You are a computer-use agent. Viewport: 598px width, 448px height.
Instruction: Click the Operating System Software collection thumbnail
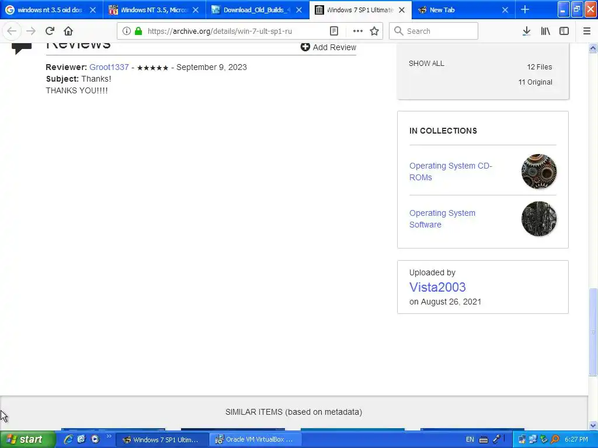click(x=539, y=219)
